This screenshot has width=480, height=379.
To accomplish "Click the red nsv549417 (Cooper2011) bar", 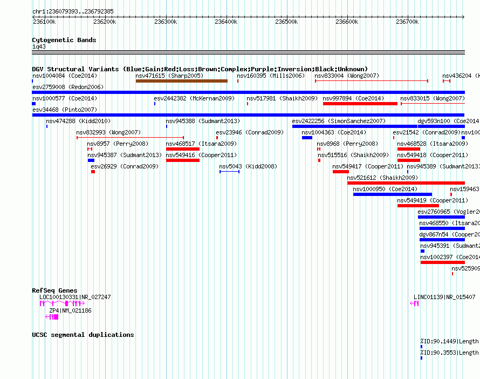I will click(341, 172).
